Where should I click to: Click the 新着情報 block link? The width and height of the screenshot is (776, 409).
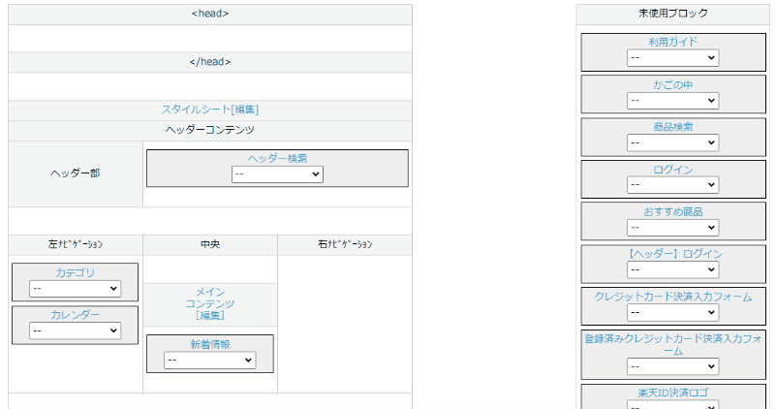coord(210,344)
